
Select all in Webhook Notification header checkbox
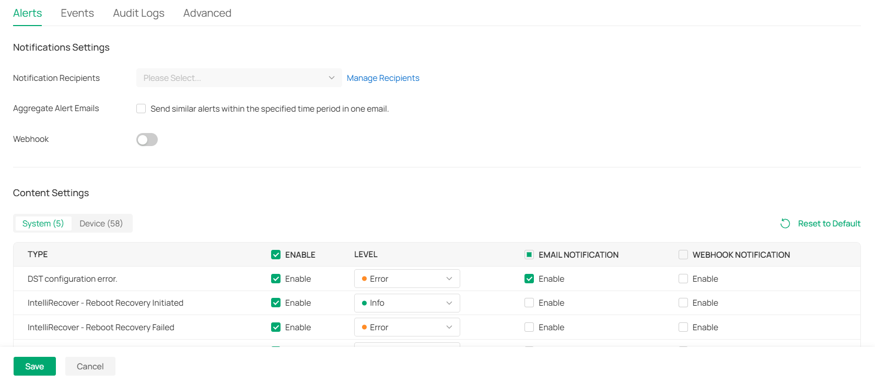point(683,255)
